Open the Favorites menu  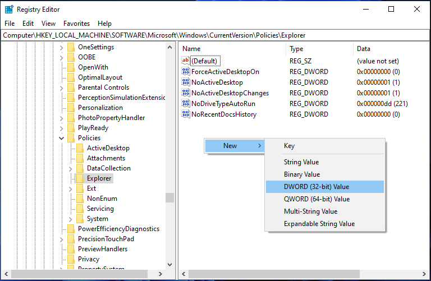pyautogui.click(x=76, y=24)
